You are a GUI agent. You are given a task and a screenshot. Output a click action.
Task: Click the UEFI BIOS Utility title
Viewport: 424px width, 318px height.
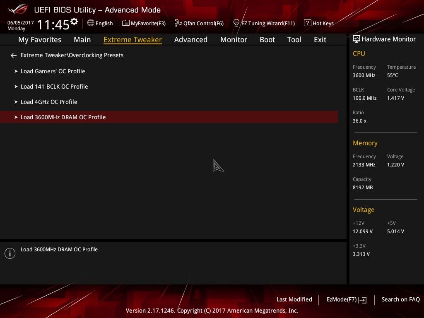[x=97, y=10]
